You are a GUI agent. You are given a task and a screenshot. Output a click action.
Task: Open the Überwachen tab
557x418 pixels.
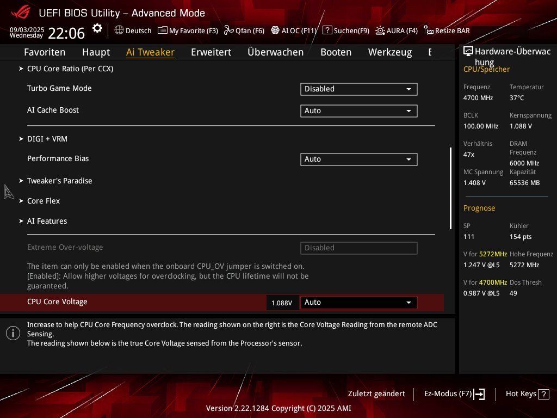(276, 52)
